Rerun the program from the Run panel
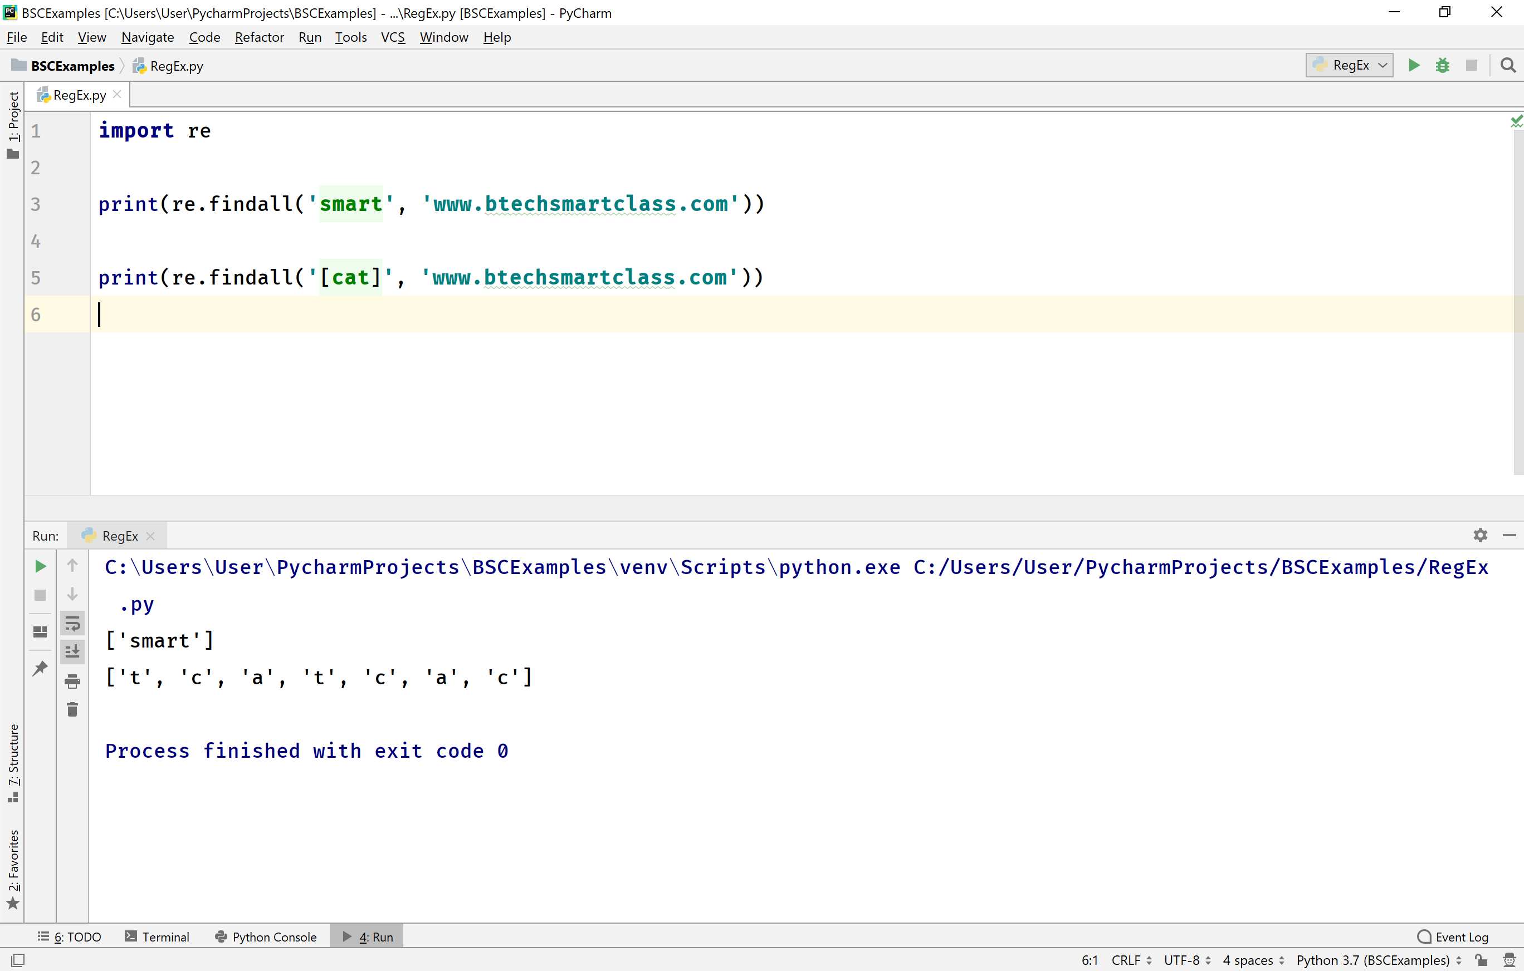The height and width of the screenshot is (971, 1524). pos(40,567)
